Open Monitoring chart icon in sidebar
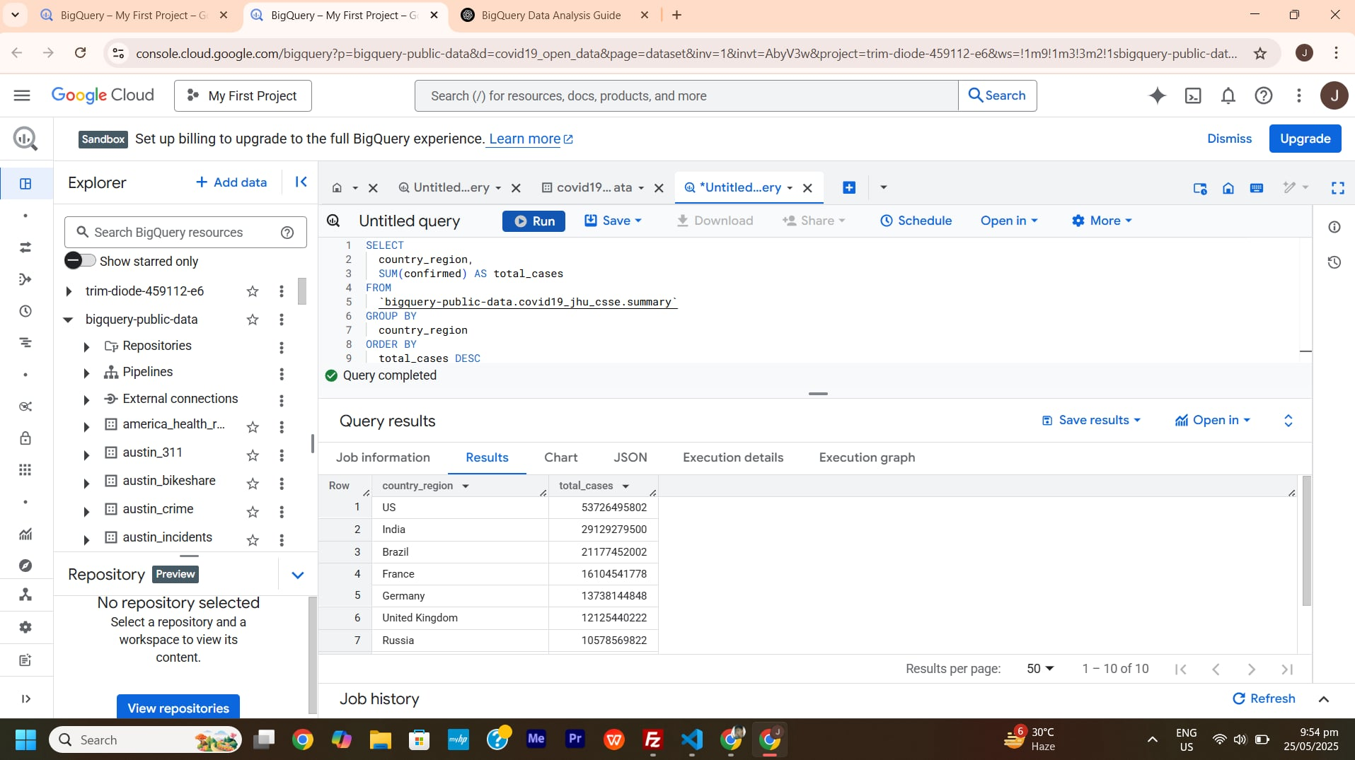Viewport: 1355px width, 760px height. click(x=25, y=534)
